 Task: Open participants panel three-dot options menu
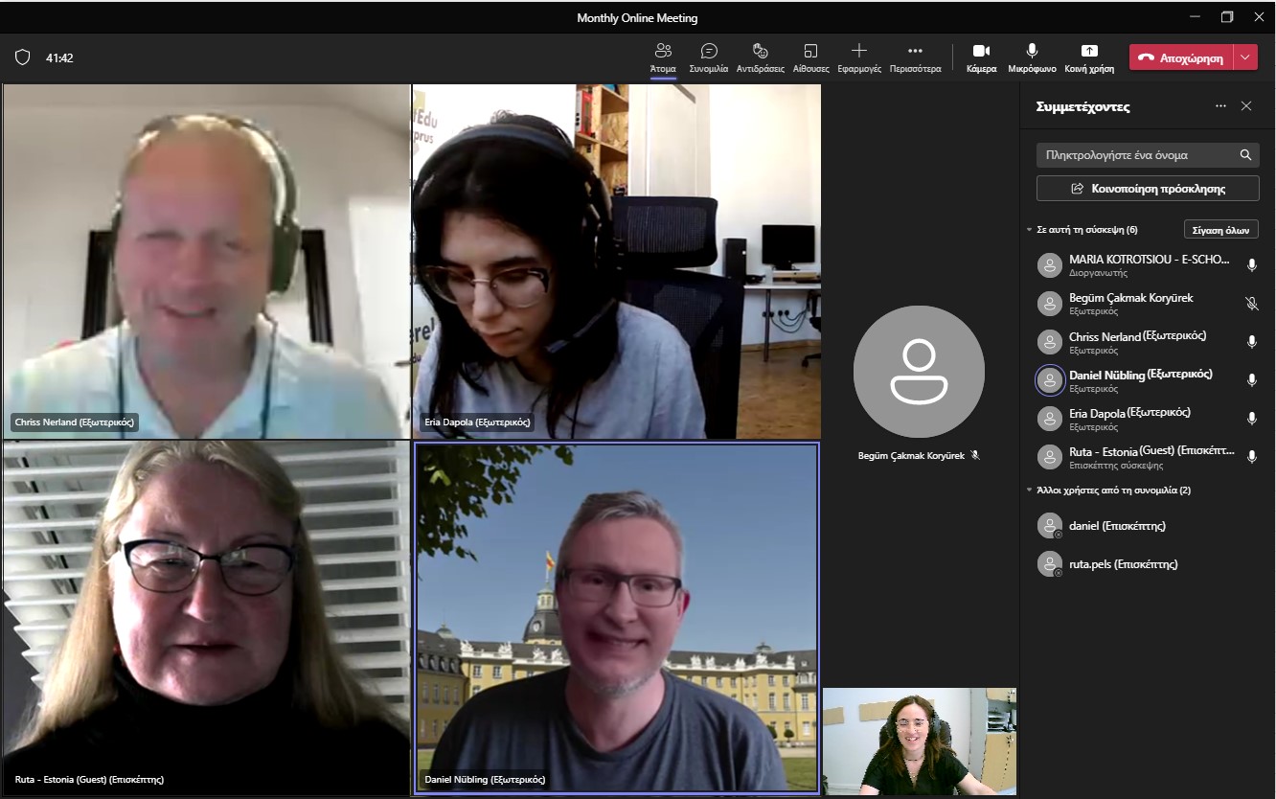(x=1220, y=106)
